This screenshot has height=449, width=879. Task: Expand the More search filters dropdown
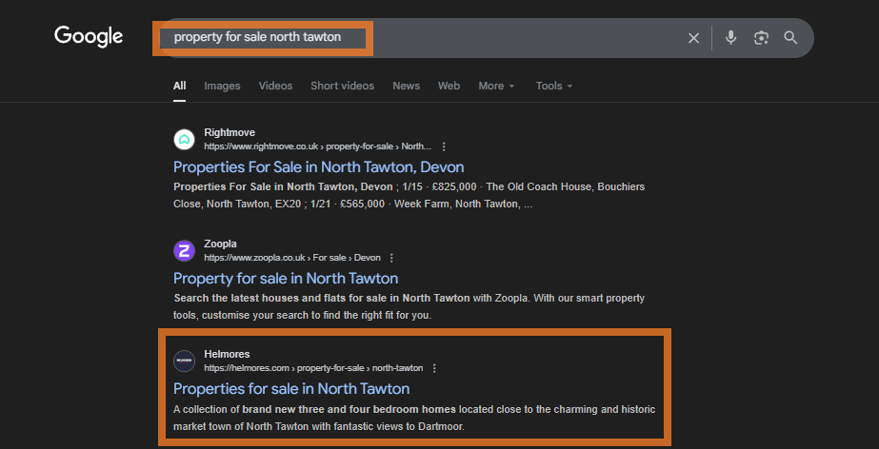(496, 86)
